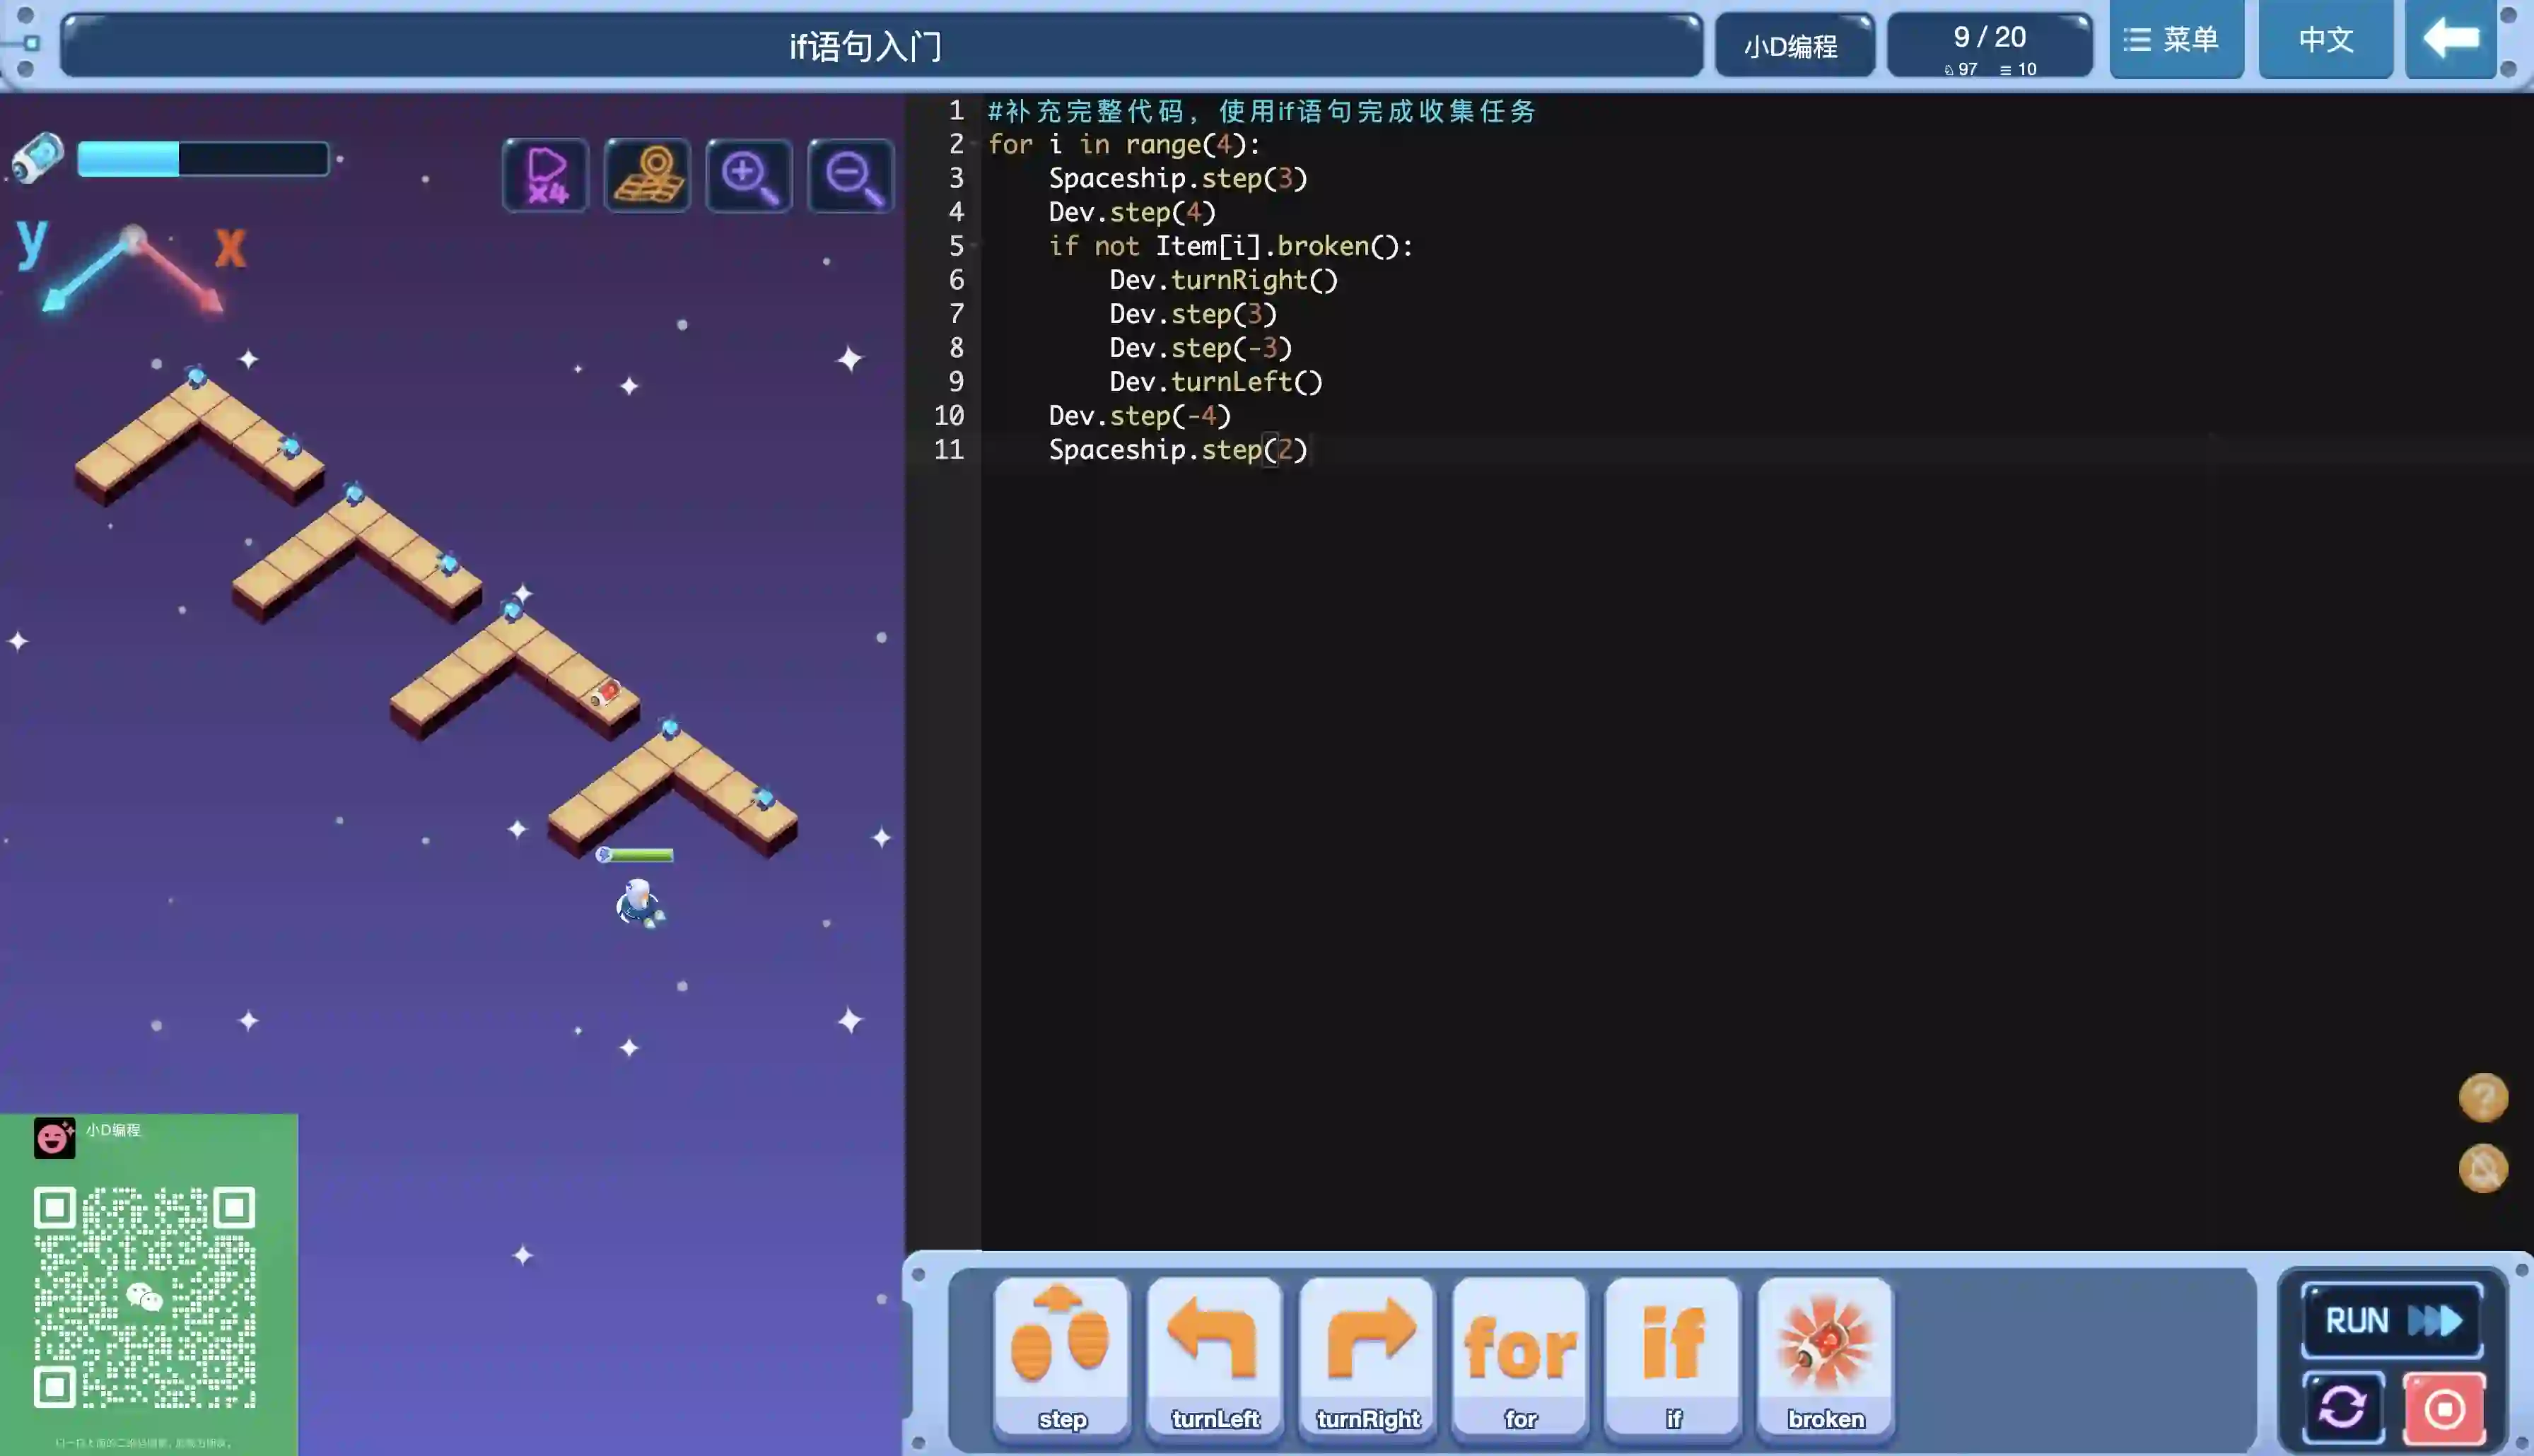Image resolution: width=2534 pixels, height=1456 pixels.
Task: Switch language using 中文 button
Action: [x=2326, y=40]
